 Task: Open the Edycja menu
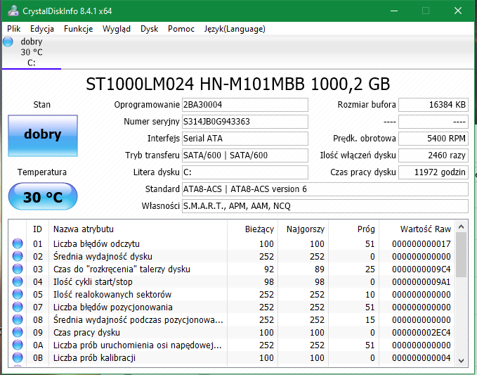42,29
